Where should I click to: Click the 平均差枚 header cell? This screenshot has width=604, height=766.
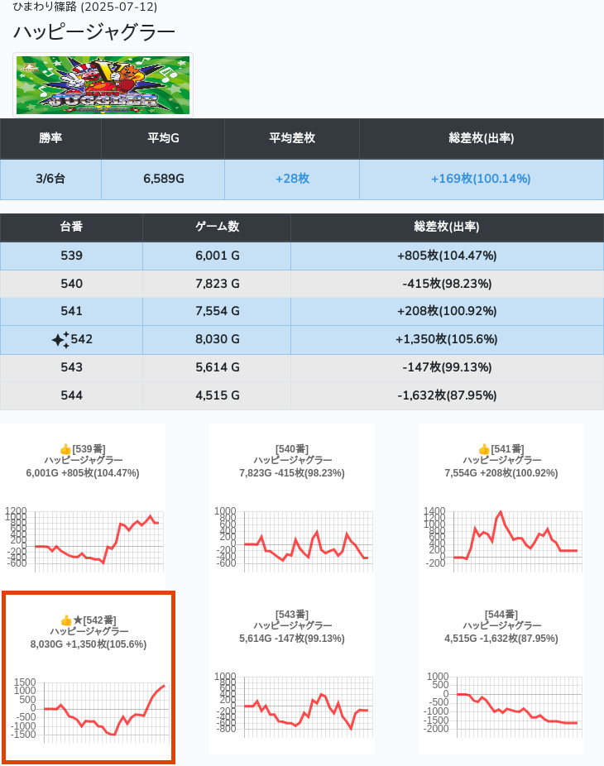point(291,138)
